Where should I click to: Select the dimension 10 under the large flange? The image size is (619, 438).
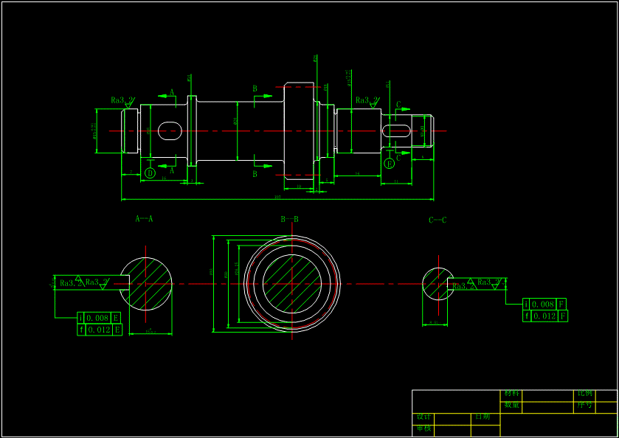(x=299, y=186)
